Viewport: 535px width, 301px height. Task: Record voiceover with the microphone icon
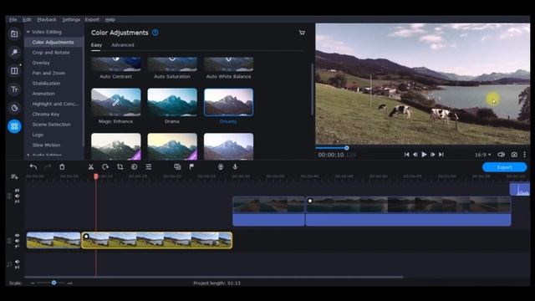(x=235, y=167)
